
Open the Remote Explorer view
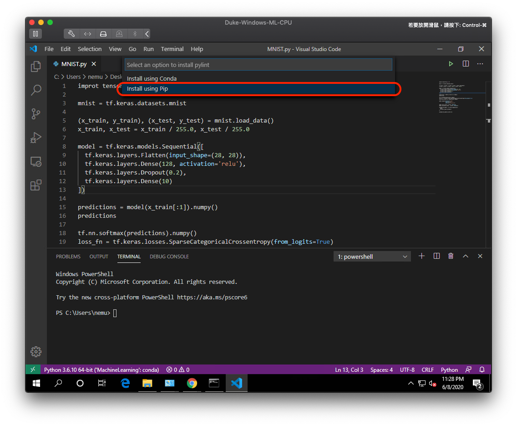[x=36, y=161]
